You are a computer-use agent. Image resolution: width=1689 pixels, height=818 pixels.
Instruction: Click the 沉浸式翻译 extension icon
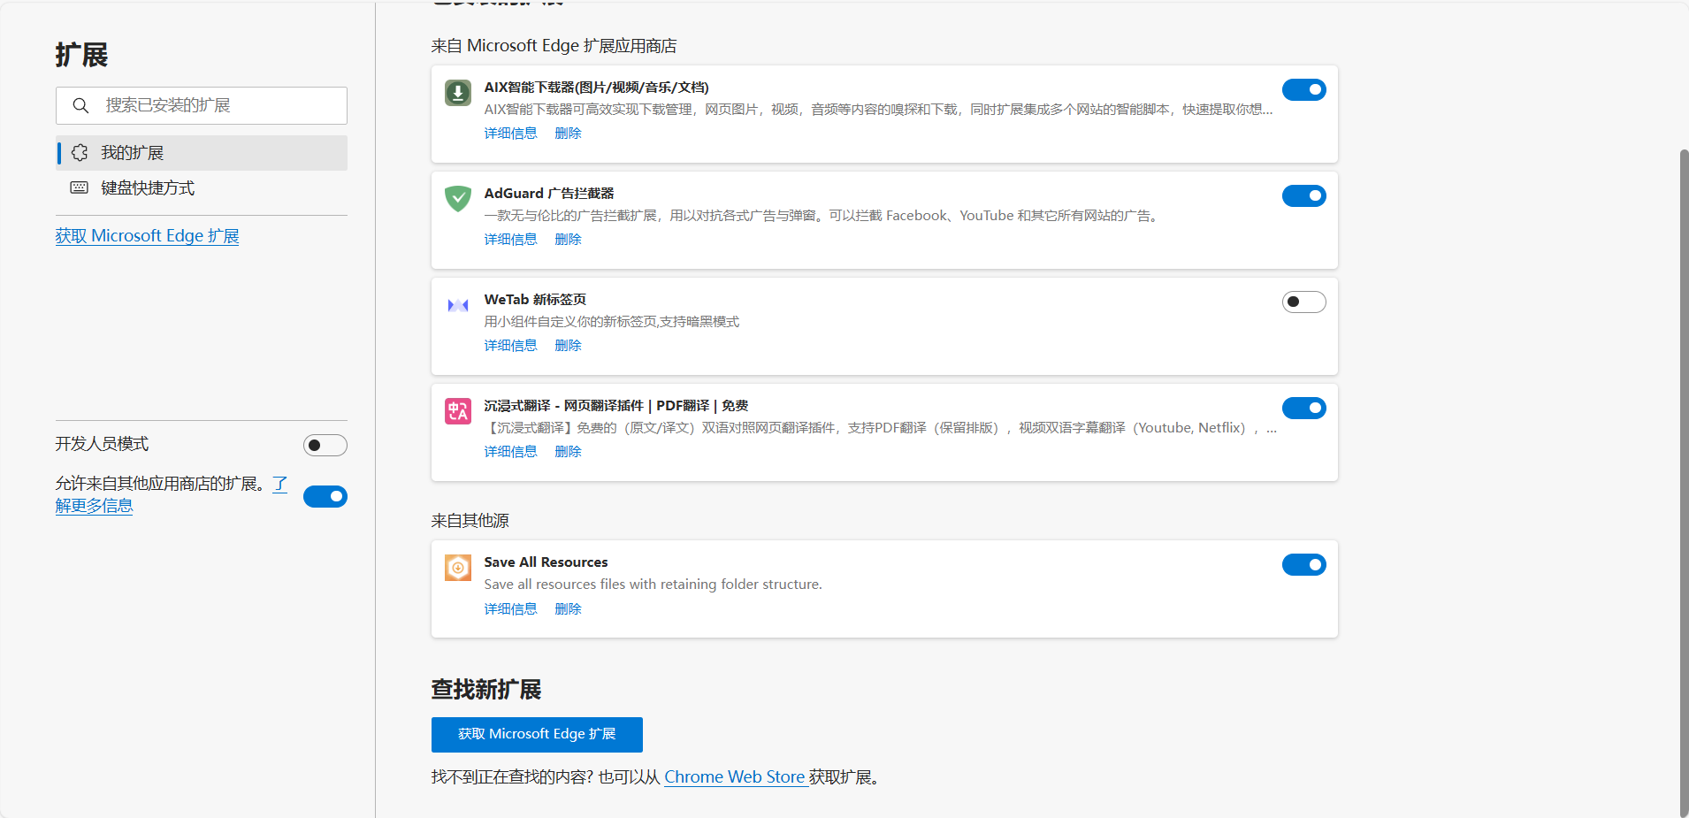tap(457, 410)
